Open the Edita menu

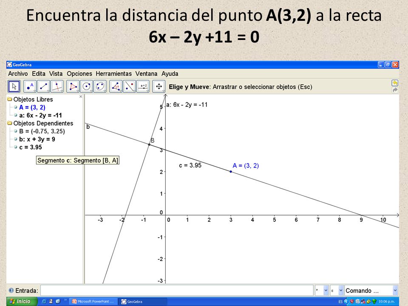pyautogui.click(x=39, y=74)
